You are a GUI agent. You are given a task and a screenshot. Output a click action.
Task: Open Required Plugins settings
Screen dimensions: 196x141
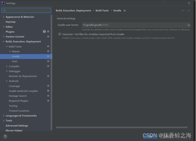coord(18,101)
